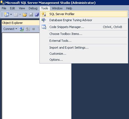Image resolution: width=129 pixels, height=119 pixels.
Task: Open External Tools...
Action: pyautogui.click(x=84, y=41)
